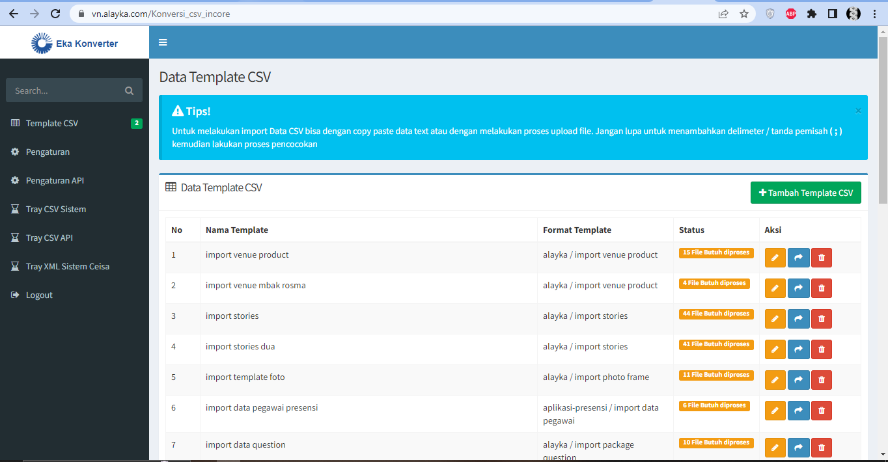Open Chrome's three-dot menu
This screenshot has width=888, height=462.
(874, 14)
